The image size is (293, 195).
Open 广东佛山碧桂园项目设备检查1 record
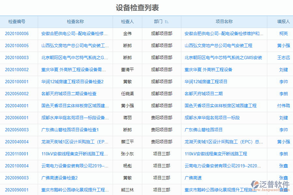pos(69,130)
